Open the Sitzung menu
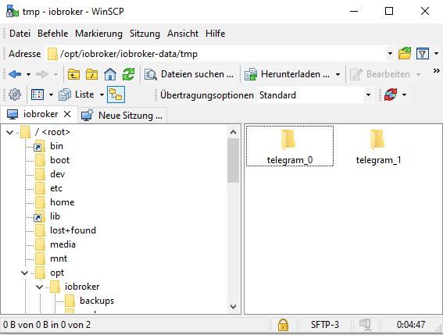Viewport: 443px width, 335px height. (145, 34)
